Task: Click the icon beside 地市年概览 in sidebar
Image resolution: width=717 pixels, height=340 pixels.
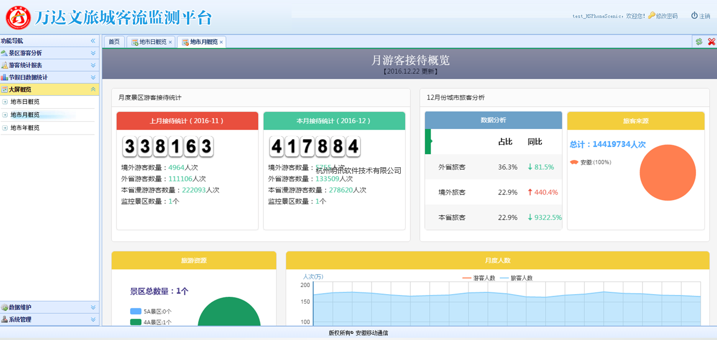Action: pyautogui.click(x=5, y=128)
